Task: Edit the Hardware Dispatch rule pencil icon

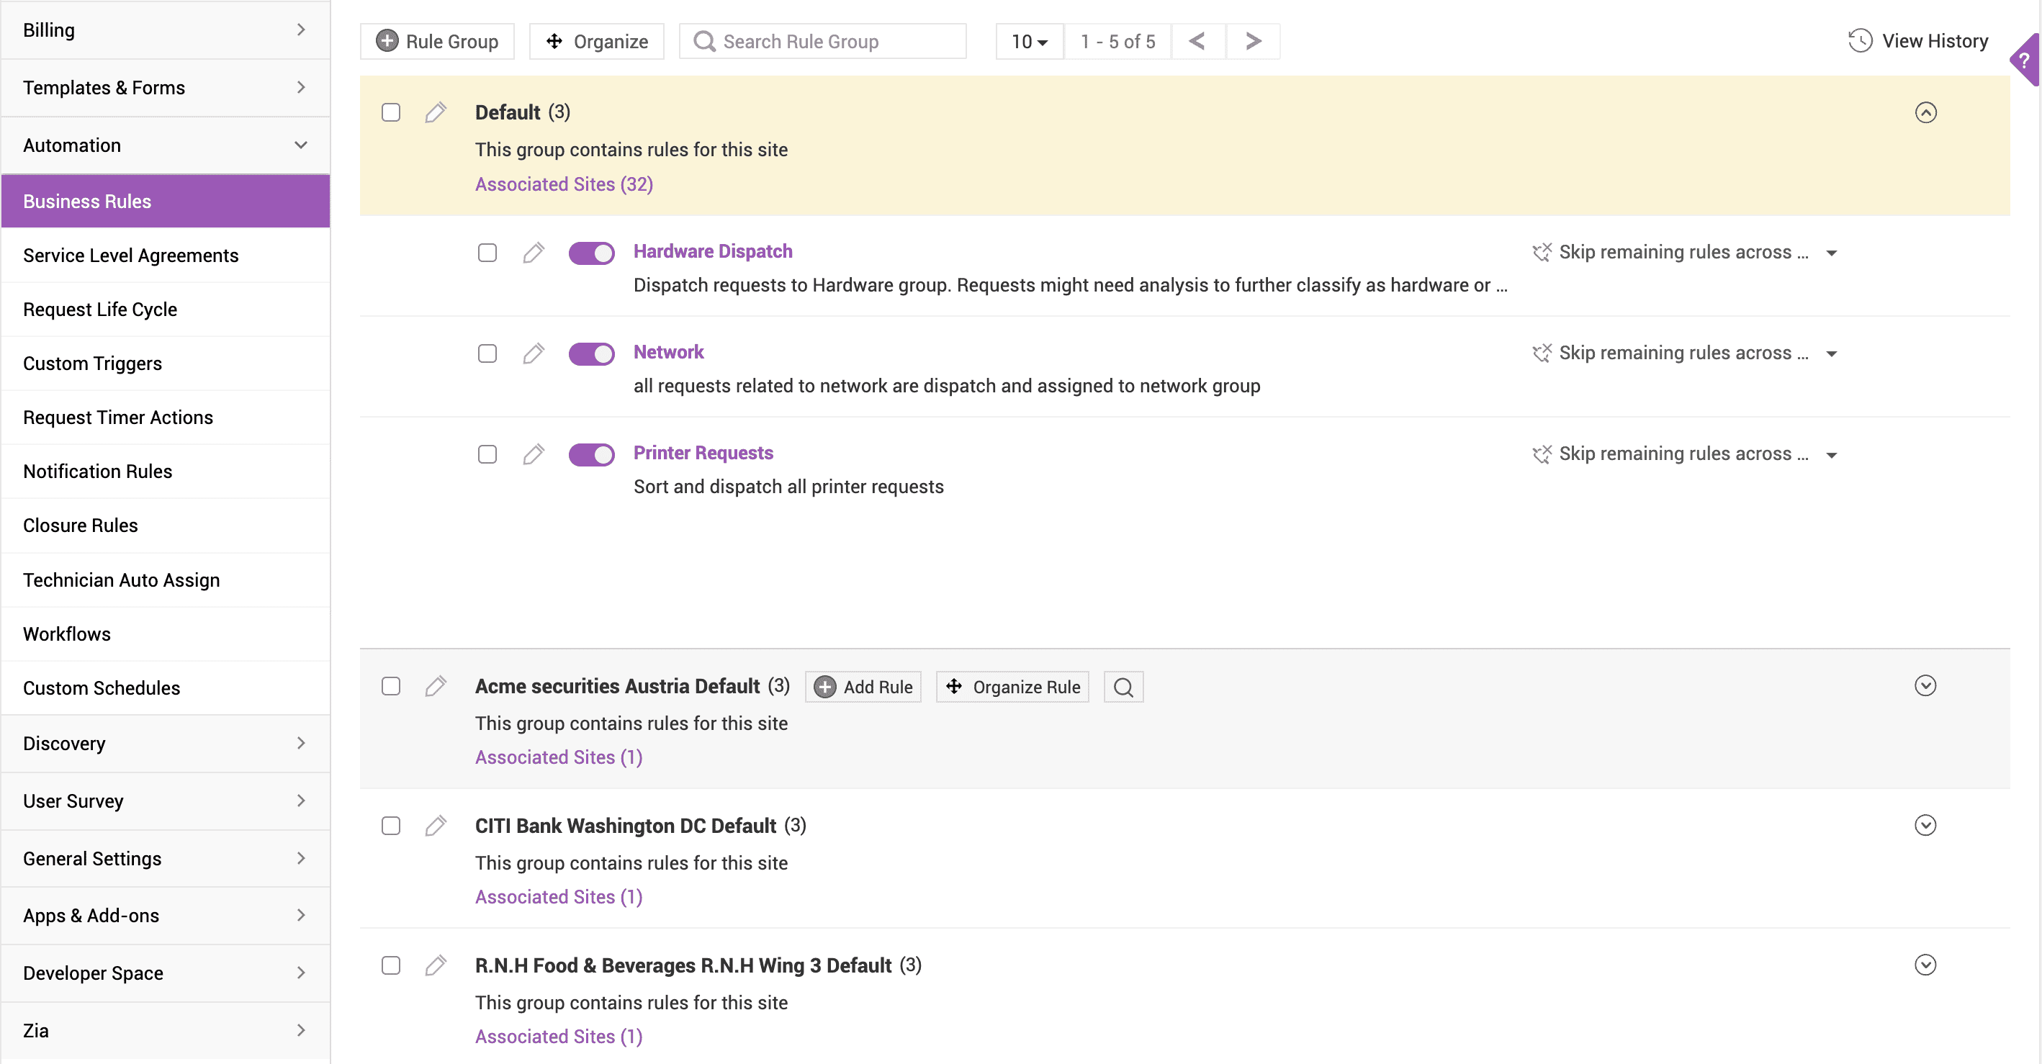Action: pyautogui.click(x=534, y=253)
